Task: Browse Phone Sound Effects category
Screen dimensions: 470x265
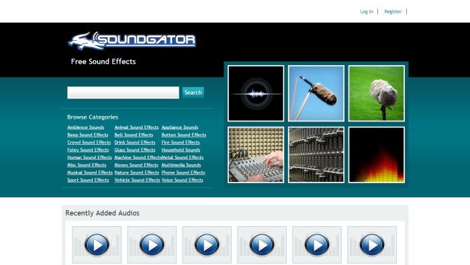Action: tap(183, 172)
